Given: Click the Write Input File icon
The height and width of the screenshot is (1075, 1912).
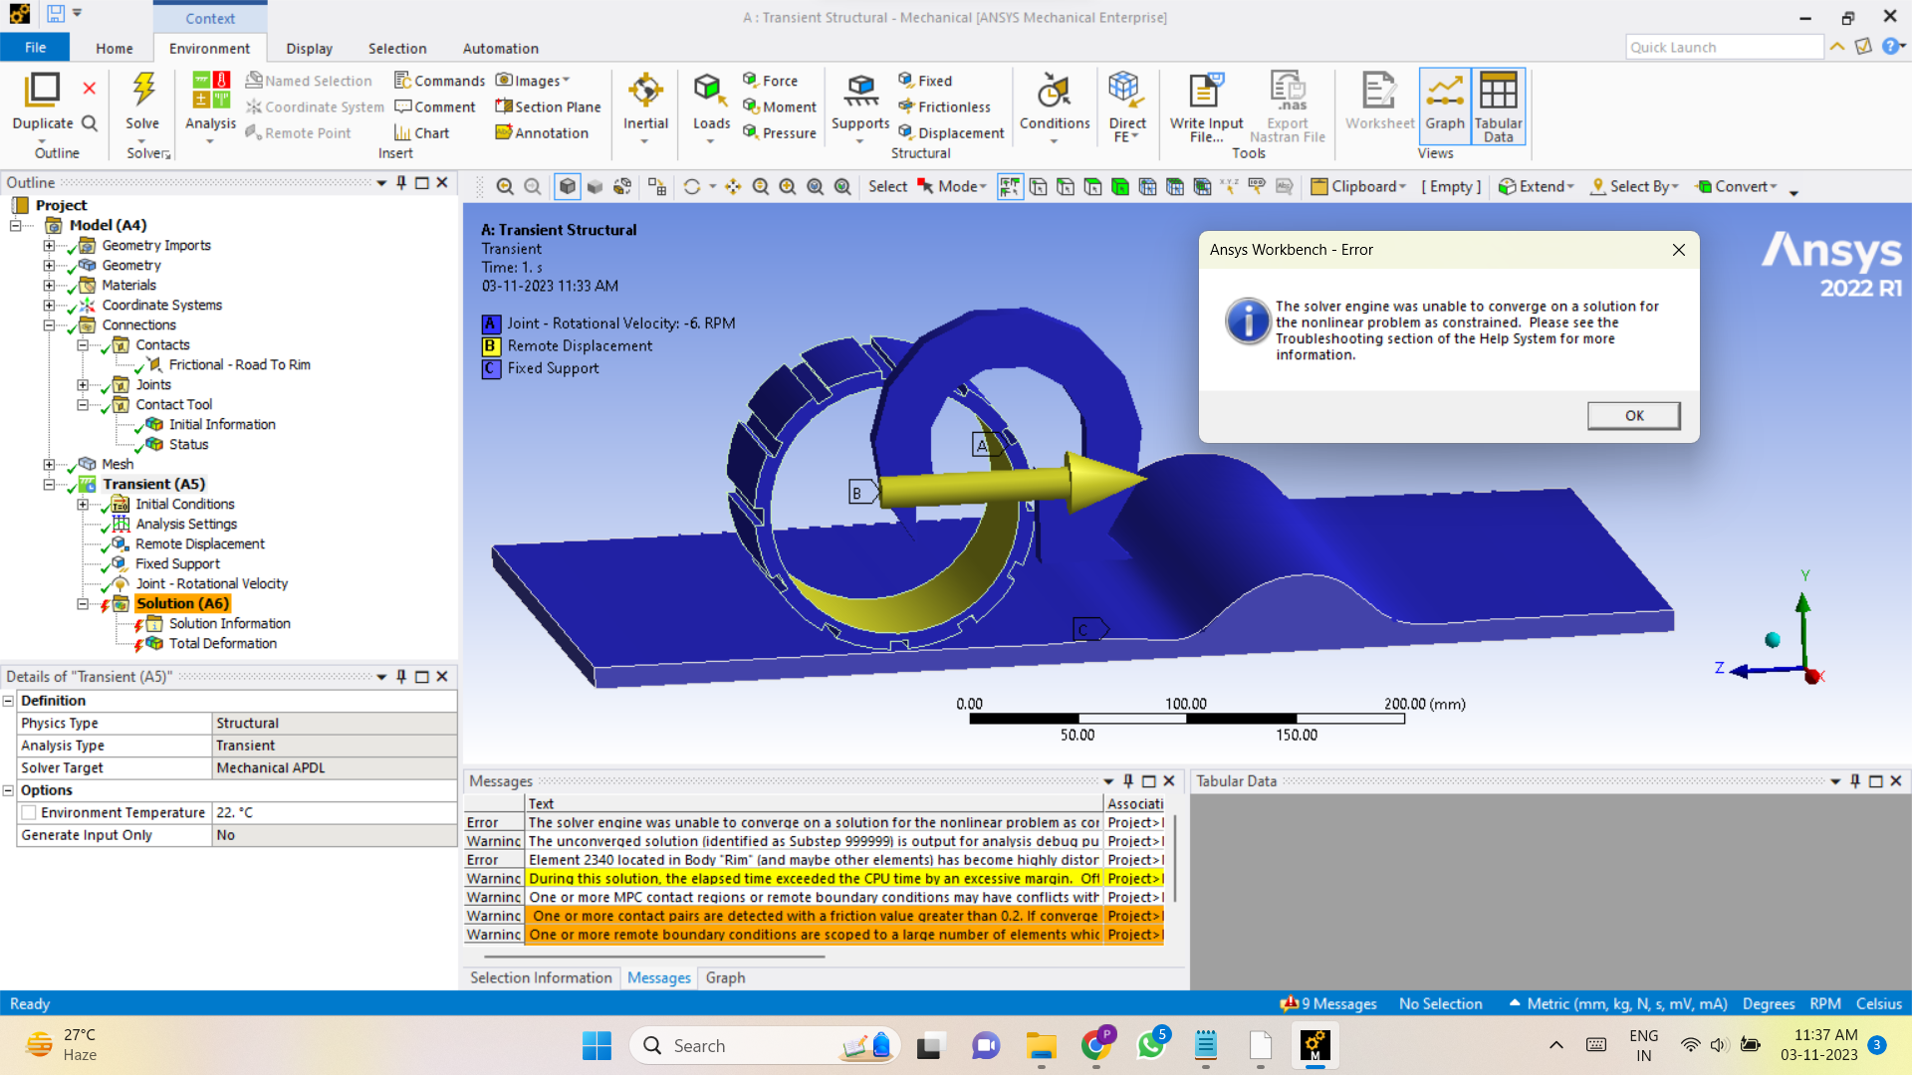Looking at the screenshot, I should pyautogui.click(x=1206, y=90).
